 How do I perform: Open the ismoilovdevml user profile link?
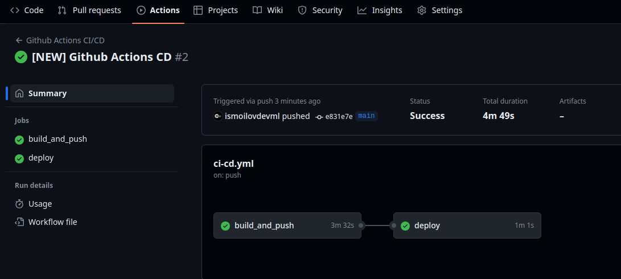click(252, 116)
